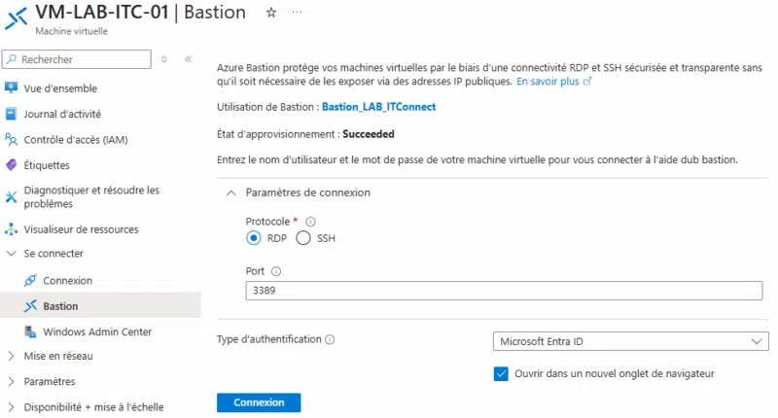Uncheck Ouvrir dans un nouvel onglet checkbox
778x418 pixels.
[x=501, y=373]
